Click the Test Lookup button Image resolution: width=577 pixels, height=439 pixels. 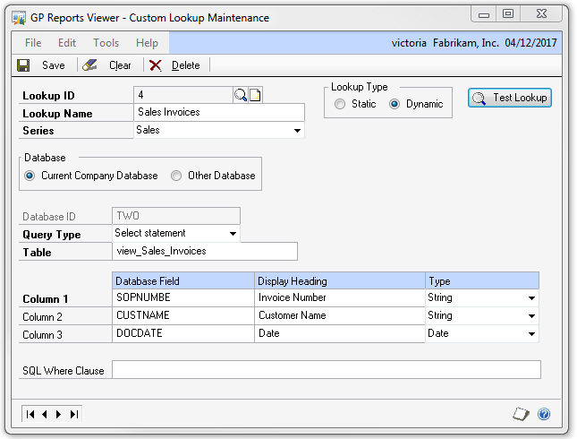510,98
